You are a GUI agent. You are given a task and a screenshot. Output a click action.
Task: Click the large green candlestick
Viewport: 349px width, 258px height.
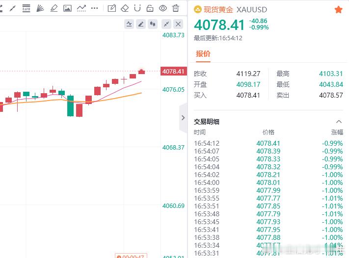point(70,105)
